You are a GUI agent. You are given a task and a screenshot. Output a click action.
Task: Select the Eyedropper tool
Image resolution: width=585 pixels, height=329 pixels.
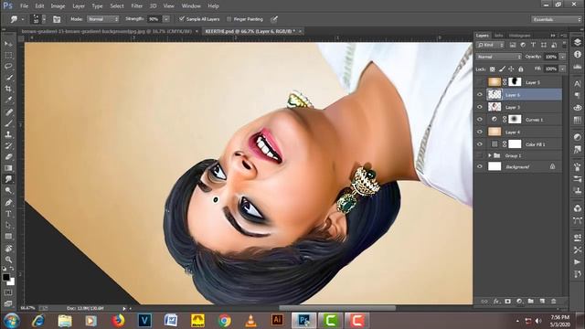8,100
